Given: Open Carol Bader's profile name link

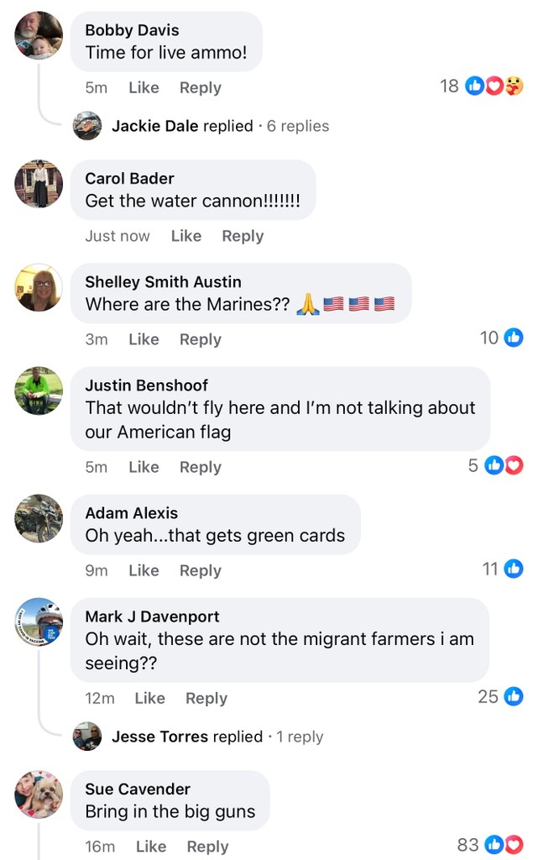Looking at the screenshot, I should tap(129, 178).
